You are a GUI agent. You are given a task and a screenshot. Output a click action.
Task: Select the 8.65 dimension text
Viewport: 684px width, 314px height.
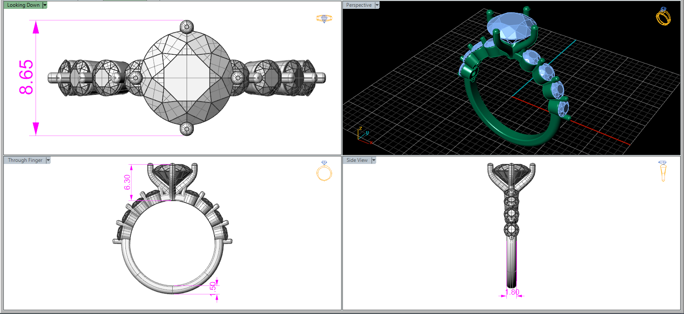coord(26,77)
